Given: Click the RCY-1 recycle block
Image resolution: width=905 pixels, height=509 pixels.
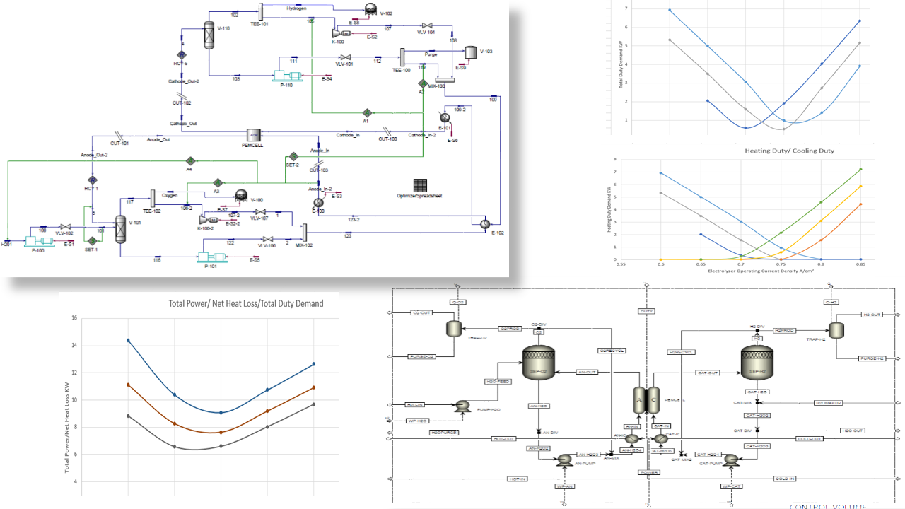Looking at the screenshot, I should tap(92, 180).
